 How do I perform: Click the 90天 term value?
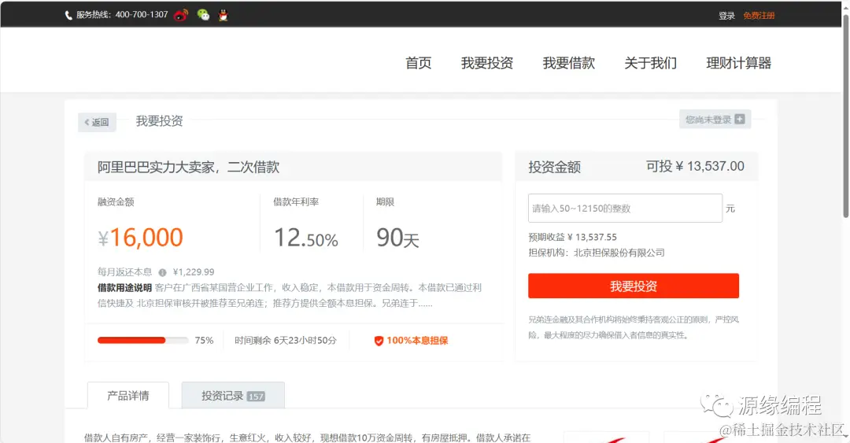click(x=397, y=238)
